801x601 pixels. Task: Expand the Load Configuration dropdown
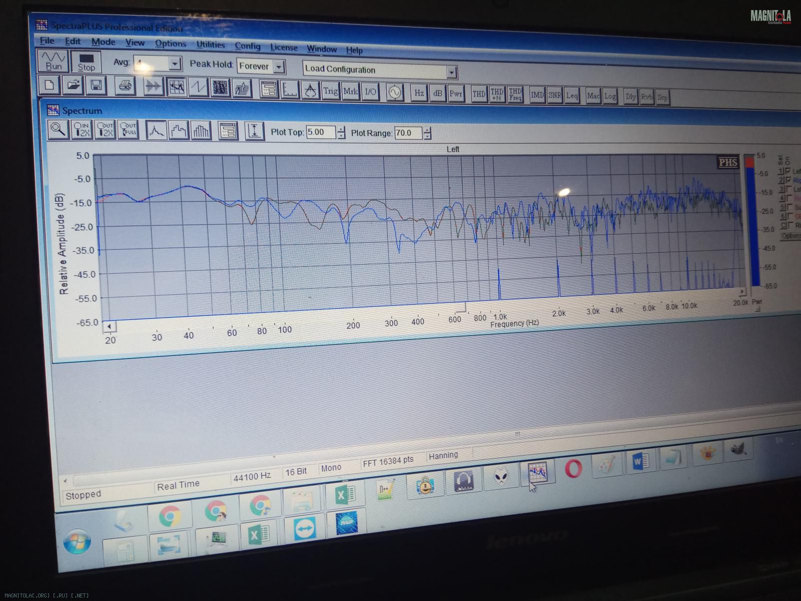tap(451, 73)
